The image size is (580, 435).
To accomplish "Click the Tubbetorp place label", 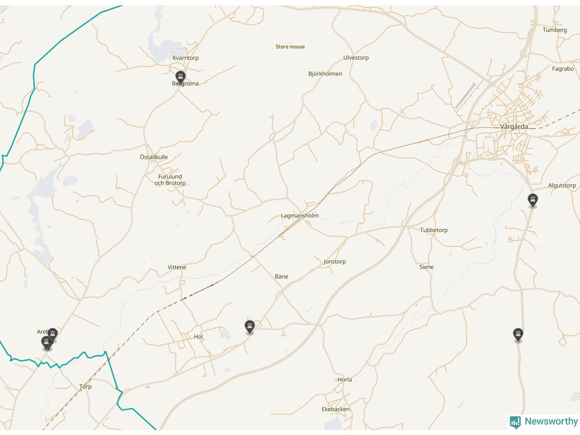I will [x=434, y=230].
